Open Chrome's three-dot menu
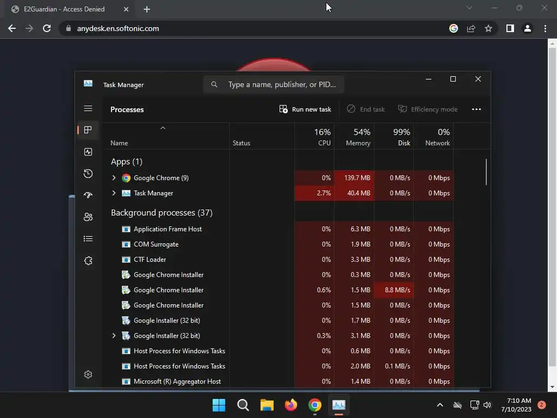This screenshot has height=418, width=557. [x=545, y=28]
